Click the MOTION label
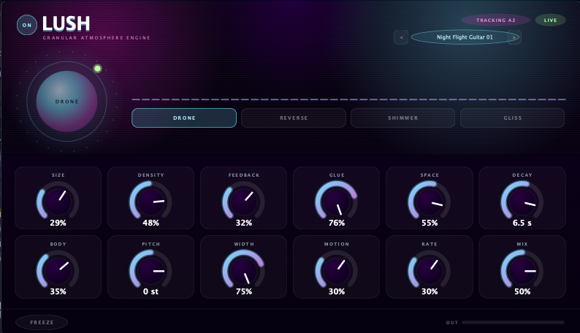580x333 pixels. [x=337, y=244]
